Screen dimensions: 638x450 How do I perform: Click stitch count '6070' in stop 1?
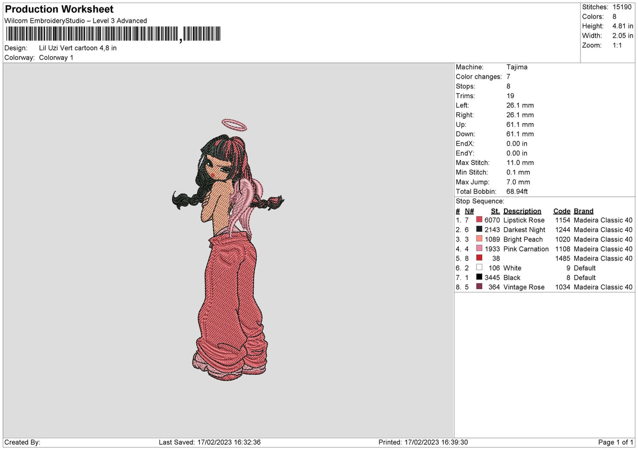pos(492,220)
